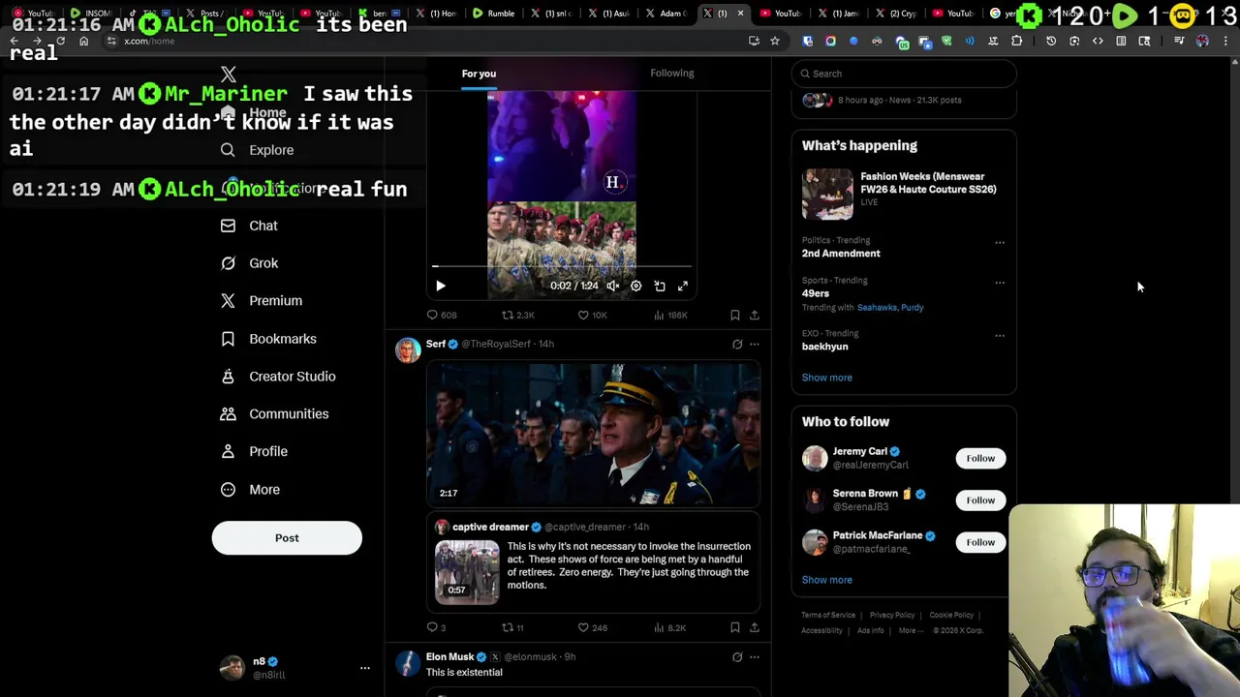Image resolution: width=1240 pixels, height=697 pixels.
Task: Follow Patrick MacFarlane
Action: click(x=980, y=542)
